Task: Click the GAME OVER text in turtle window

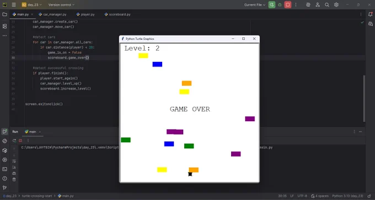Action: click(190, 109)
